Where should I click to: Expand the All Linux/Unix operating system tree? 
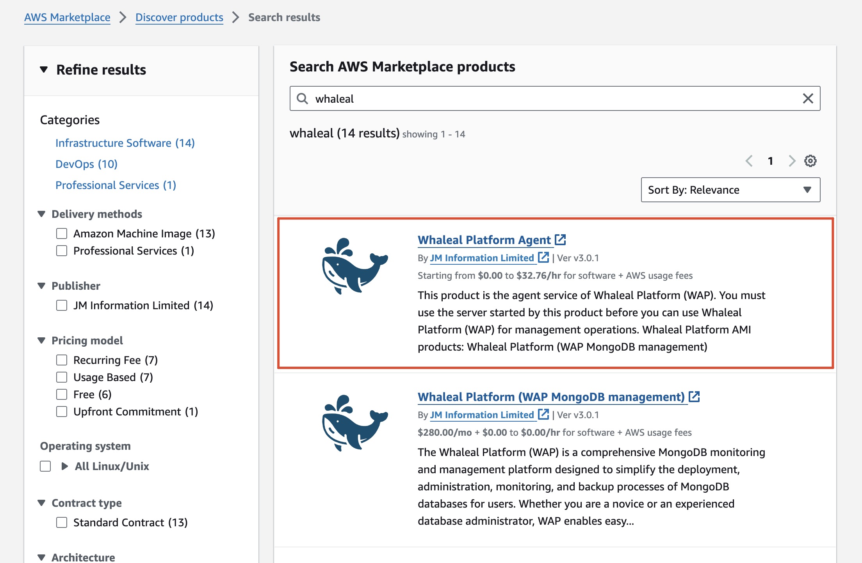click(x=65, y=466)
